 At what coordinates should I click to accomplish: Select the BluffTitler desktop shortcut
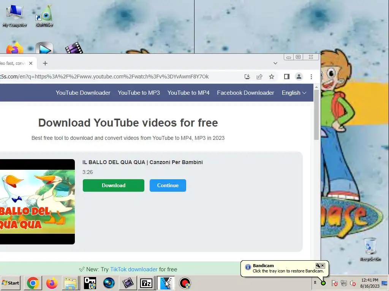[x=44, y=16]
